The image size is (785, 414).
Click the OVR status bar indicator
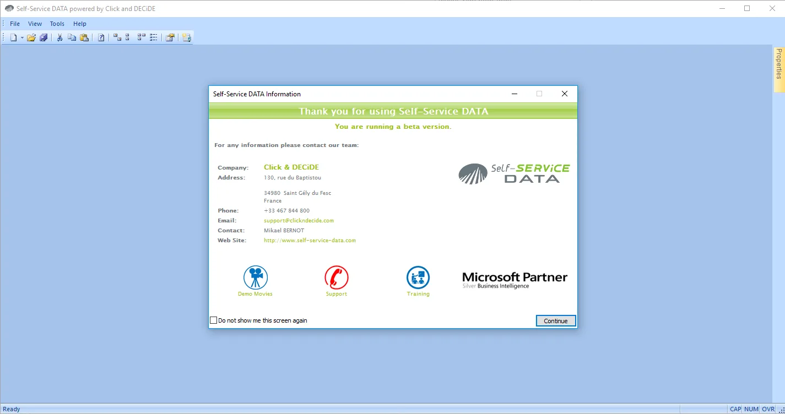(768, 409)
